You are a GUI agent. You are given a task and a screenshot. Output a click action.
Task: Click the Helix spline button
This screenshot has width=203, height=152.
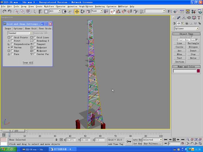(193, 58)
